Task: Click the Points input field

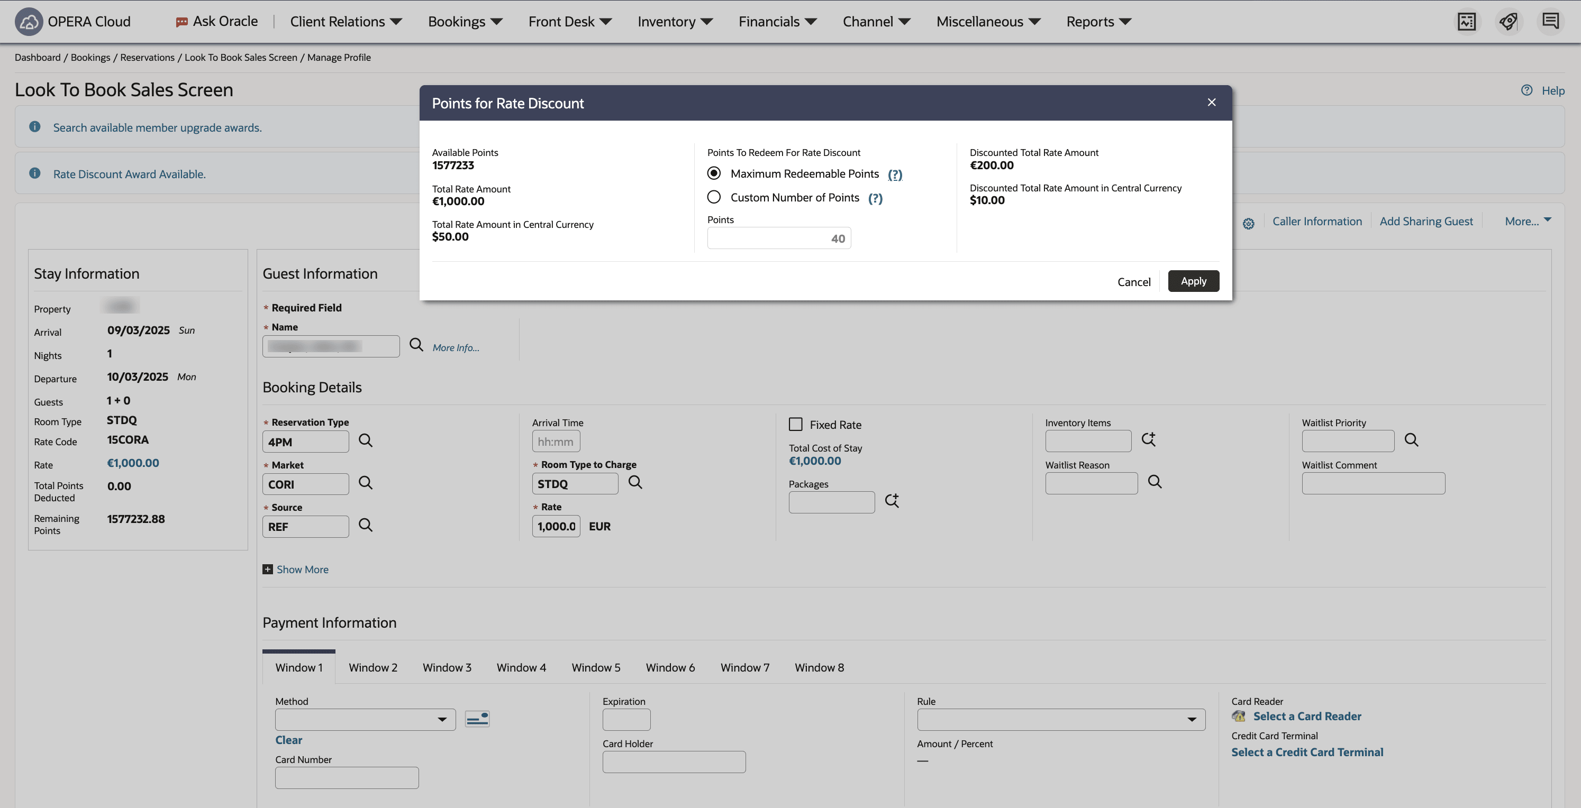Action: point(779,238)
